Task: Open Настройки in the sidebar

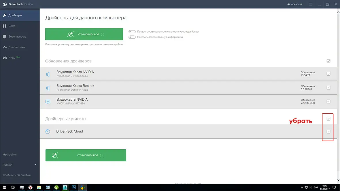Action: coord(10,155)
